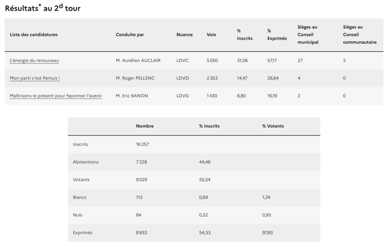386x245 pixels.
Task: Click the Sièges au Conseil communautaire header
Action: click(x=360, y=35)
